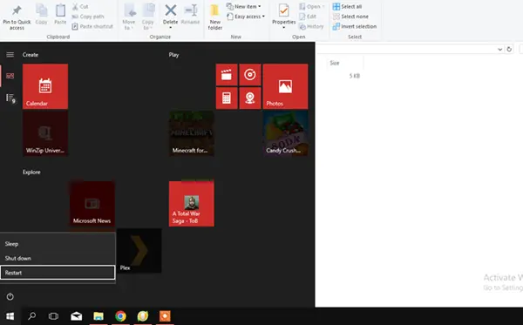Click Delete in the Organize group
The width and height of the screenshot is (523, 325).
tap(171, 17)
